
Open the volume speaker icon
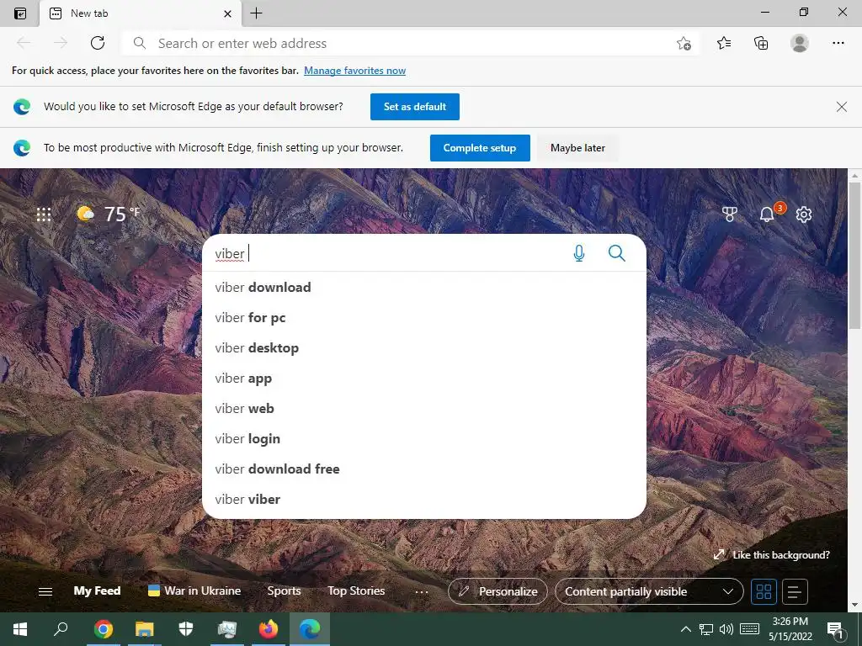tap(726, 629)
